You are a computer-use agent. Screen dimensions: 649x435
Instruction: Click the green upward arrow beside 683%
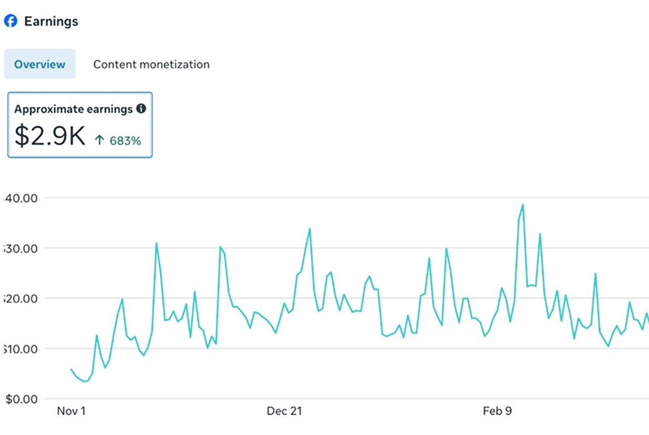click(99, 140)
